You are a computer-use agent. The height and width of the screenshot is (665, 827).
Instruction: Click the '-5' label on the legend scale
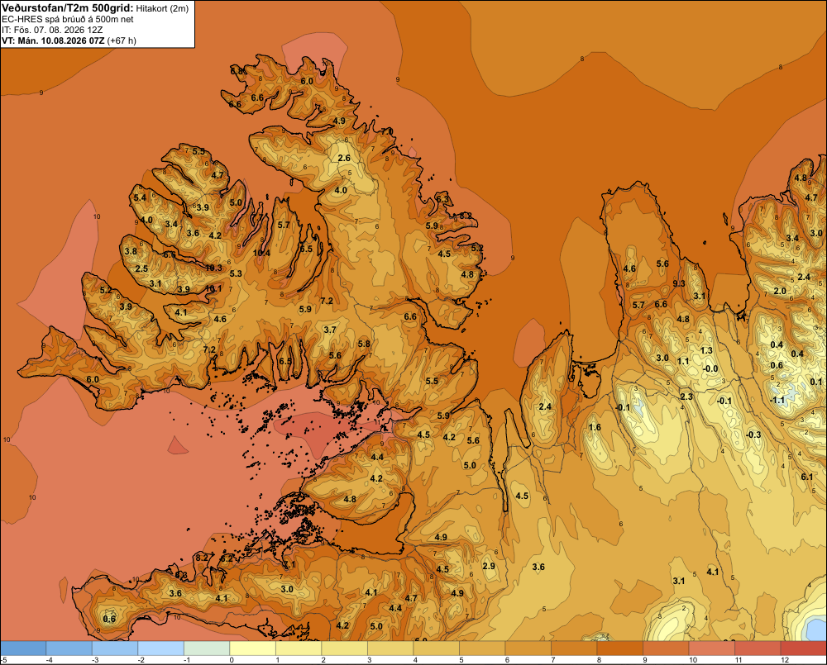coord(3,660)
